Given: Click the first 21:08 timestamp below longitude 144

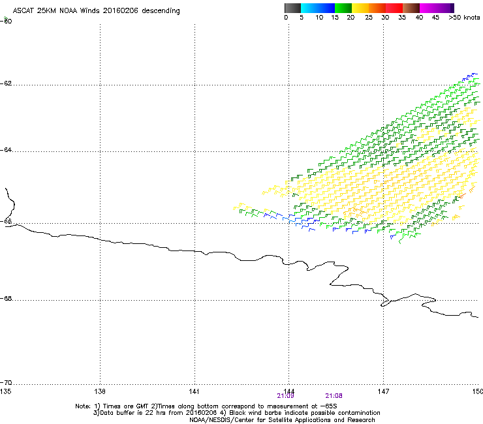Looking at the screenshot, I should [285, 395].
